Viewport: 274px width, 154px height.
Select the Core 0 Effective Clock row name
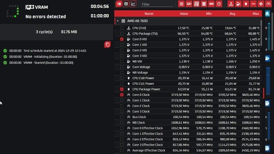point(147,128)
